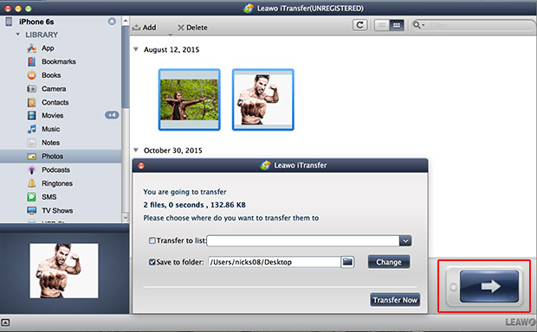Click the status bar panel toggle icon
537x332 pixels.
[5, 322]
